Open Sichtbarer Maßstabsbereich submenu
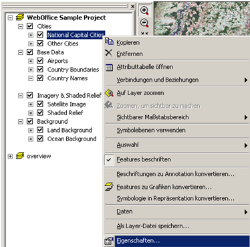 [x=177, y=117]
